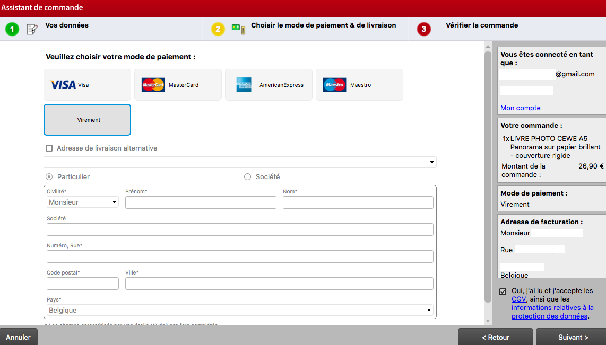Image resolution: width=606 pixels, height=345 pixels.
Task: Select the Visa payment label
Action: [83, 85]
